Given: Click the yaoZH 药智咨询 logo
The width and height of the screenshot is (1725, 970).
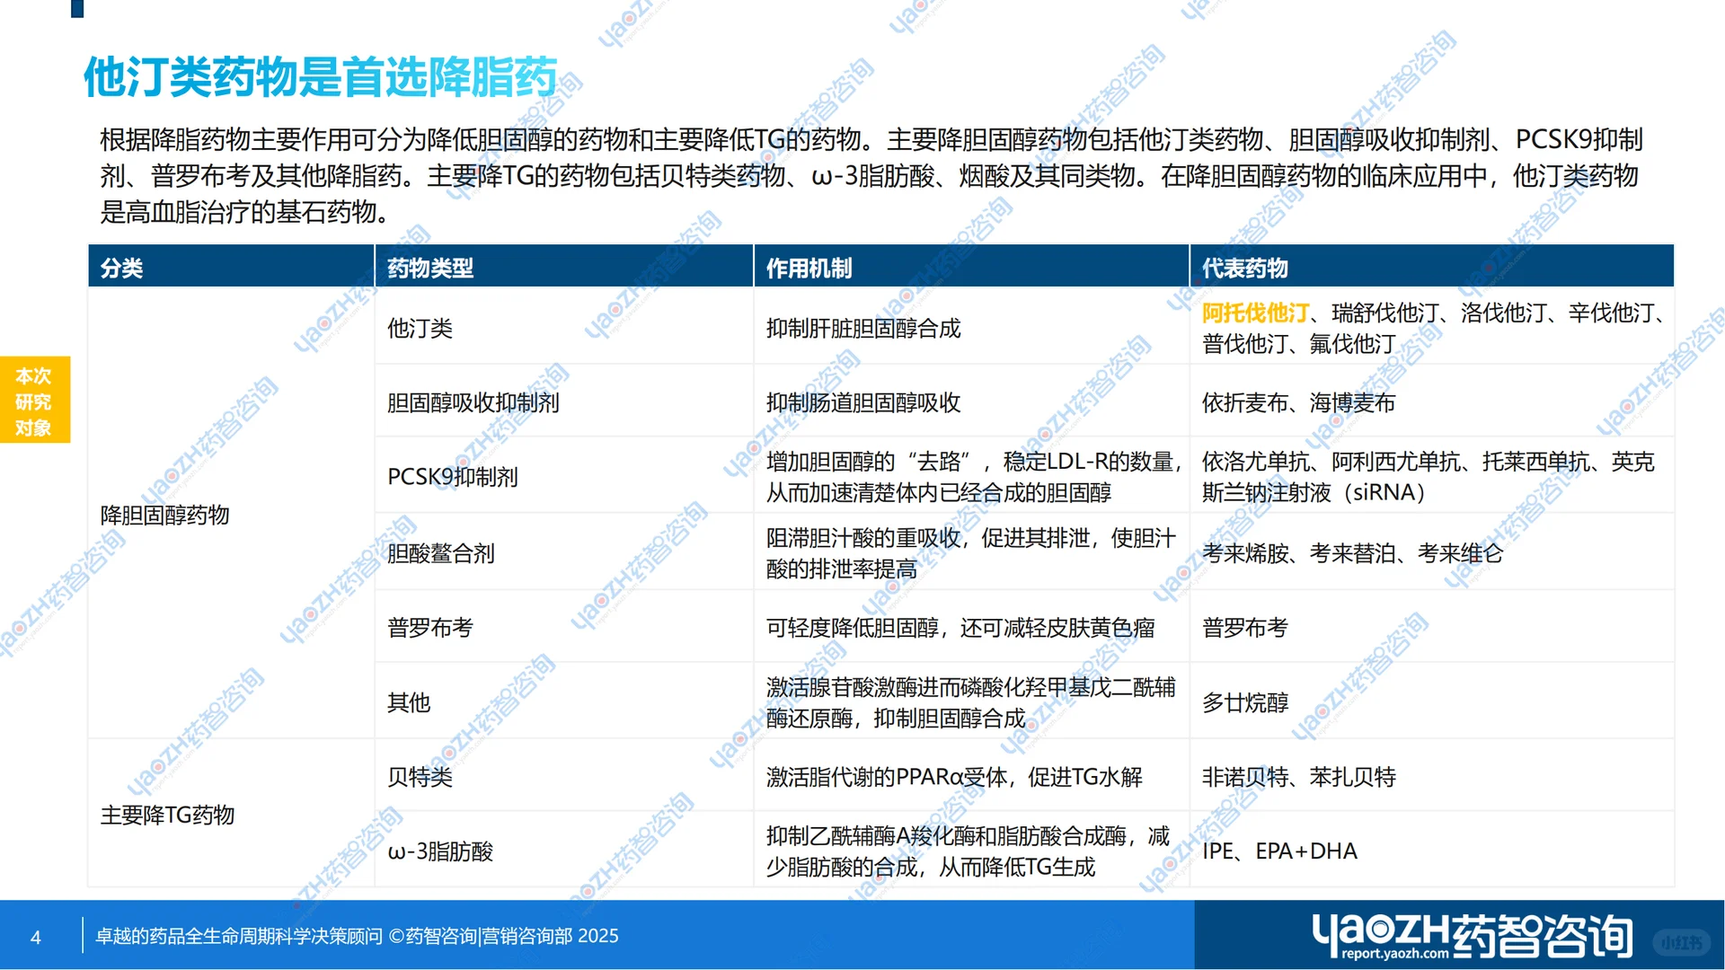Looking at the screenshot, I should [x=1472, y=936].
